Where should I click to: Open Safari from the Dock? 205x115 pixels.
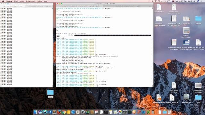(73, 112)
